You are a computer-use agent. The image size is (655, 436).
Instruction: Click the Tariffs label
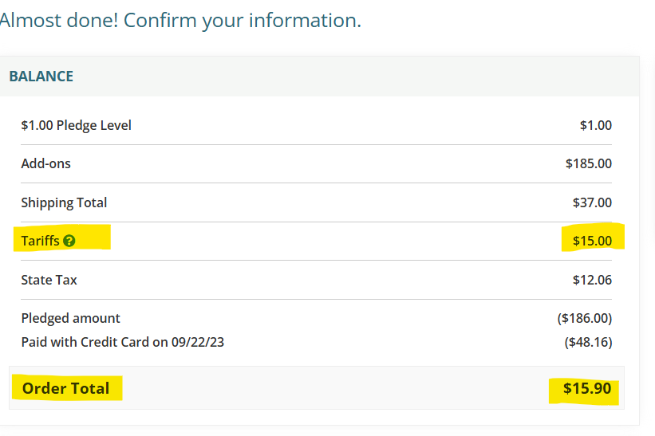pos(41,241)
